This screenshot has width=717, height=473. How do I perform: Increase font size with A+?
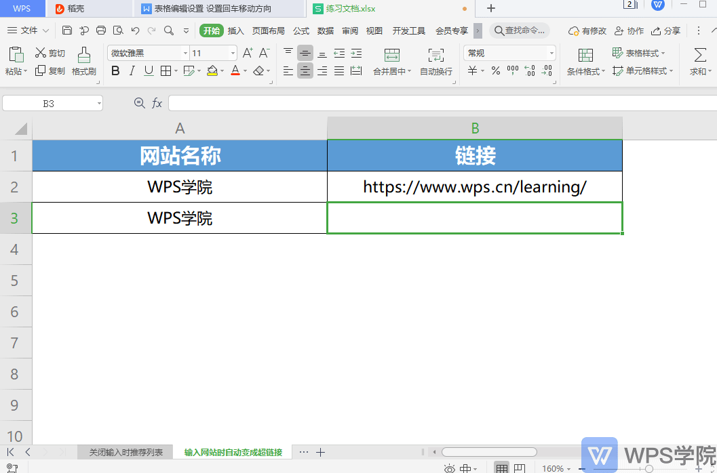[x=248, y=53]
